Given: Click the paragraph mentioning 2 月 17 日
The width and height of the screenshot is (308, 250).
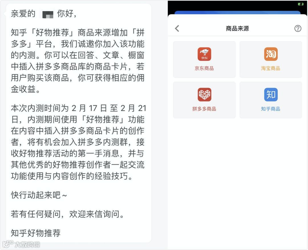Looking at the screenshot, I should click(x=78, y=142).
